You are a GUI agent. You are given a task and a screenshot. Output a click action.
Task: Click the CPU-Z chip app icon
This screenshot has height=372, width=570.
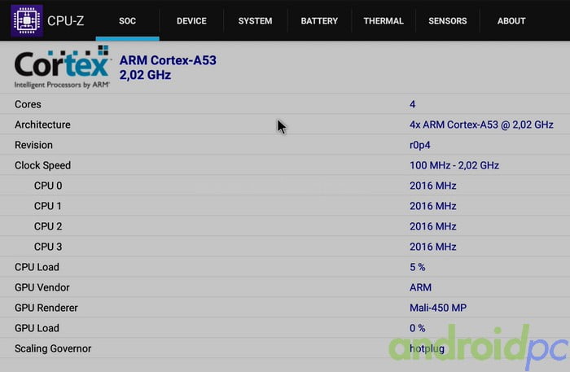pos(27,20)
